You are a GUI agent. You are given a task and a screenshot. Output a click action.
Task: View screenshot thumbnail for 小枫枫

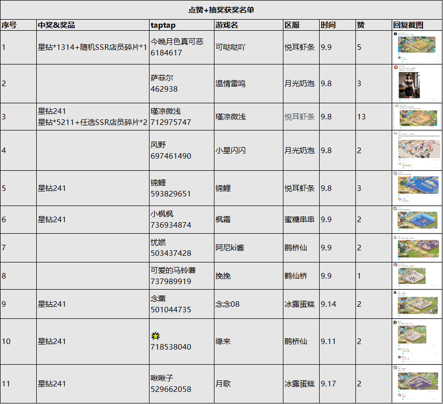point(416,220)
